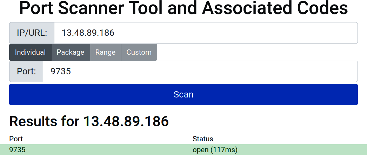Click the IP/URL label box
Image resolution: width=367 pixels, height=155 pixels.
point(32,33)
